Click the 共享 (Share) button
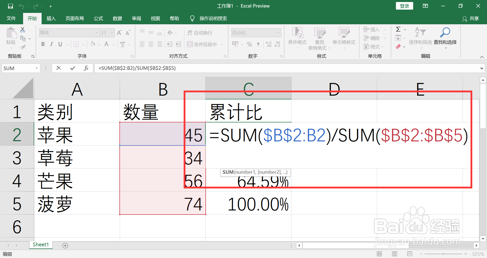This screenshot has width=487, height=258. [471, 19]
